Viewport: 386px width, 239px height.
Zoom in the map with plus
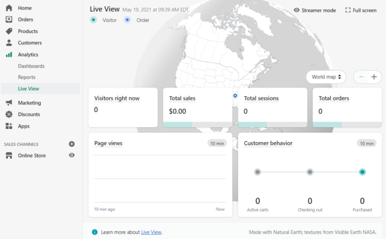374,77
